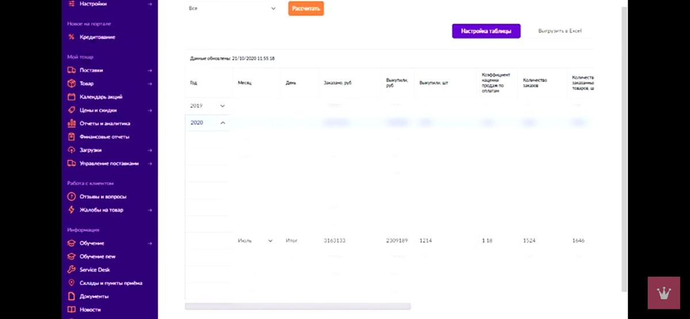Click the upload icon beside Загрузки
The width and height of the screenshot is (690, 319).
(x=71, y=150)
